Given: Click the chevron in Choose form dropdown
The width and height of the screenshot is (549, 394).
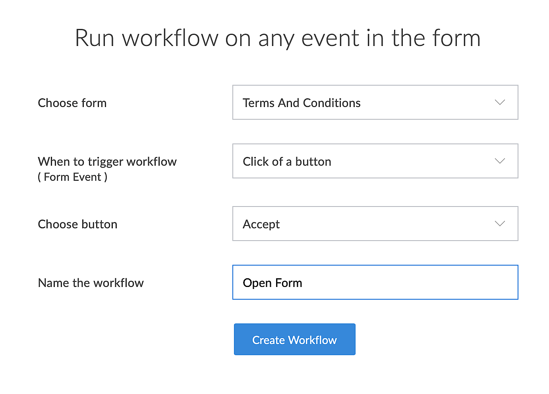Looking at the screenshot, I should [500, 102].
